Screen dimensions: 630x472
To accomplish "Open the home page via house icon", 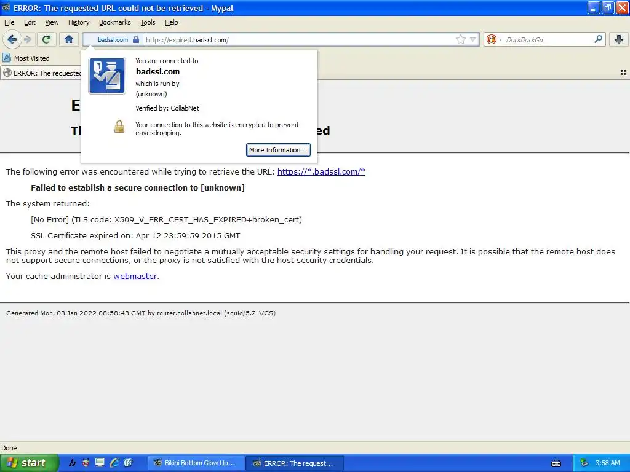I will 69,39.
